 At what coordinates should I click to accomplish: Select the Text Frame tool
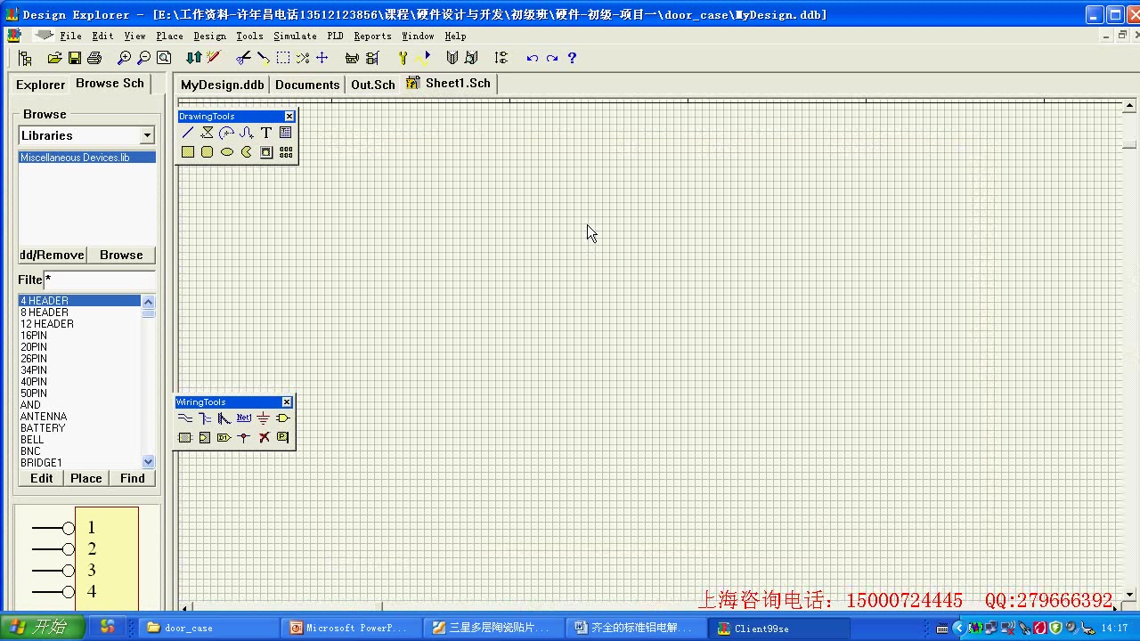coord(286,132)
